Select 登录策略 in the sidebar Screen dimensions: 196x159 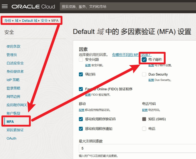[13, 88]
